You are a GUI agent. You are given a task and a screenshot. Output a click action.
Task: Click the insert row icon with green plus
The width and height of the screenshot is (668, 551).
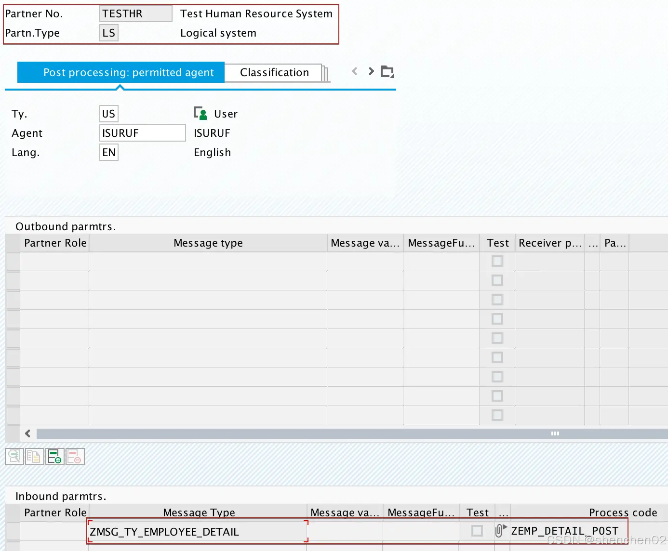(54, 456)
